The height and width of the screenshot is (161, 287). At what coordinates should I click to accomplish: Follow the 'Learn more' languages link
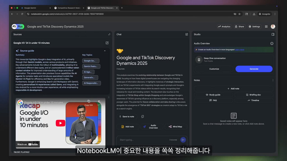[x=239, y=50]
